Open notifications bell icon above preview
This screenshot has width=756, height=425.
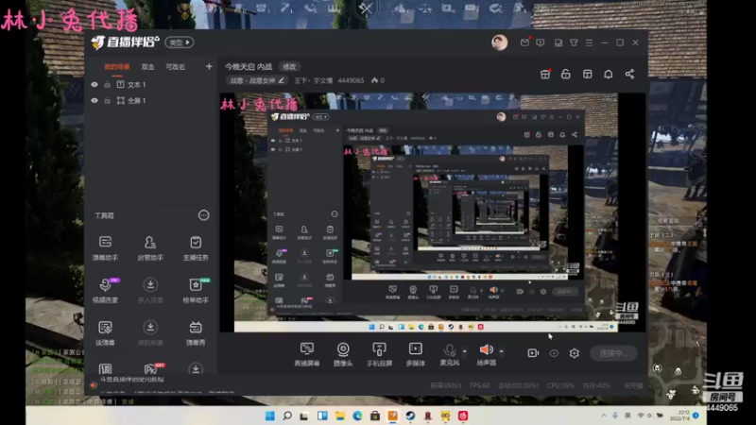tap(609, 75)
